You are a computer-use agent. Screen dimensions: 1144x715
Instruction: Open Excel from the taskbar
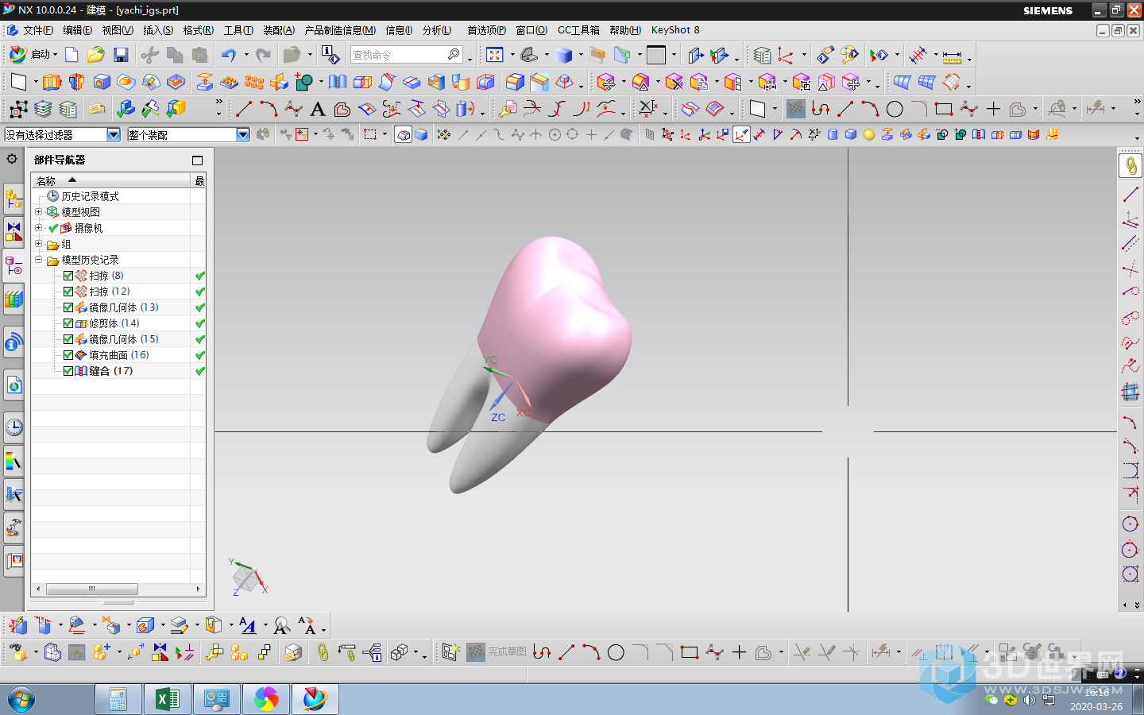pyautogui.click(x=167, y=699)
